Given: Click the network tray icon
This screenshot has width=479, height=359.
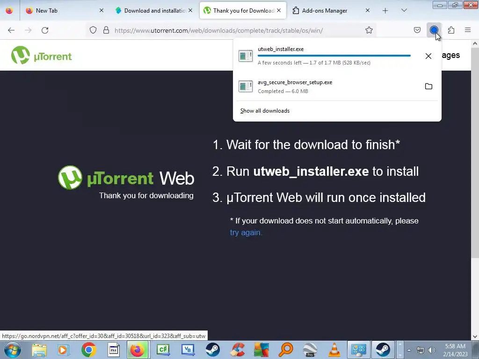Looking at the screenshot, I should 421,350.
